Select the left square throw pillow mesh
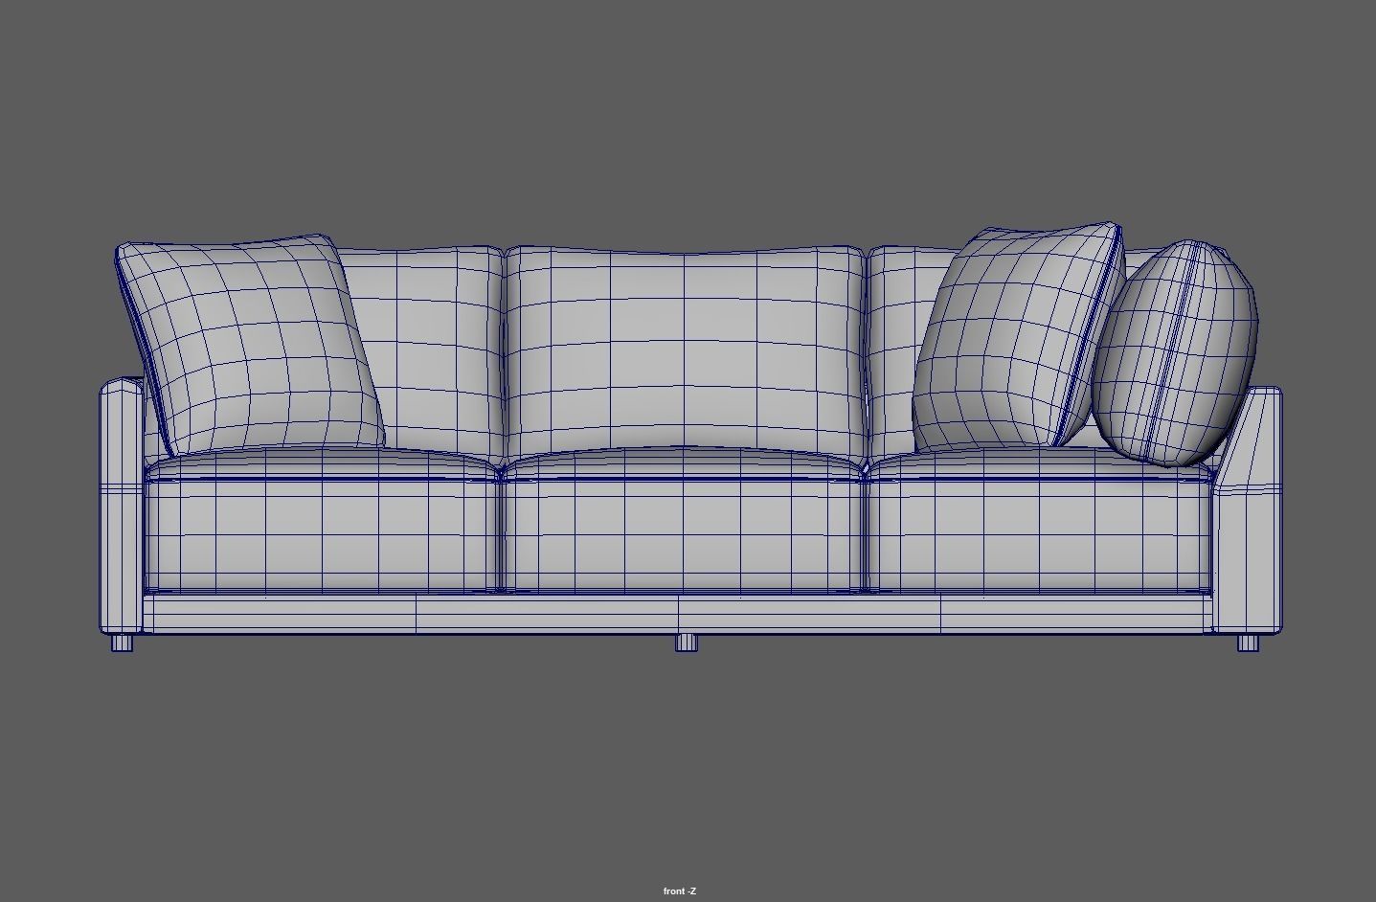This screenshot has width=1376, height=902. pyautogui.click(x=250, y=345)
